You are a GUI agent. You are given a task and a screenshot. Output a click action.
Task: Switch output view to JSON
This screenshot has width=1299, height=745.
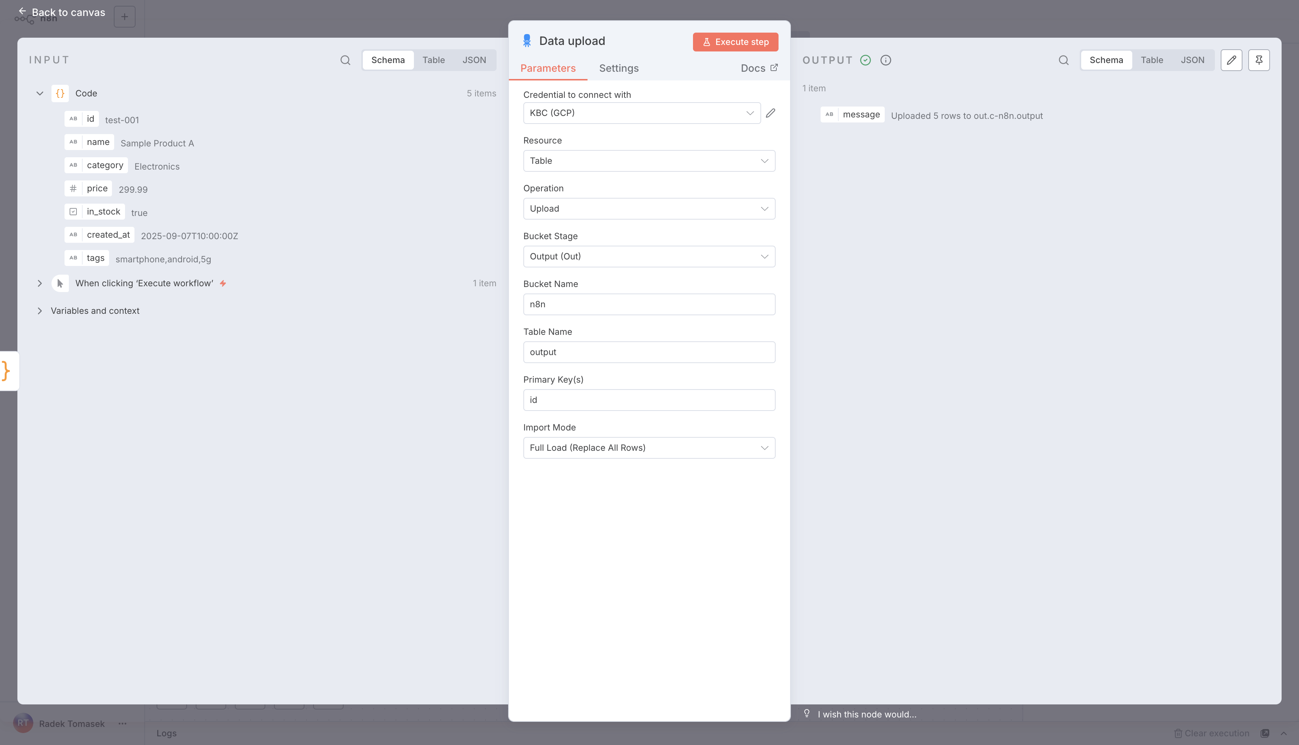coord(1193,60)
